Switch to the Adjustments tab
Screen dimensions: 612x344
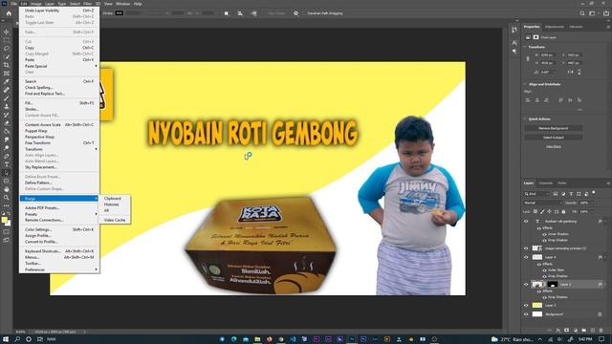[555, 27]
